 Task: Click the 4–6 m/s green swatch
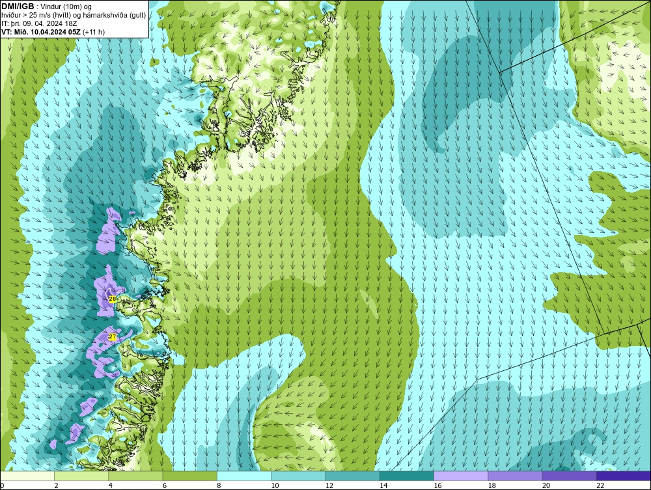(x=135, y=476)
